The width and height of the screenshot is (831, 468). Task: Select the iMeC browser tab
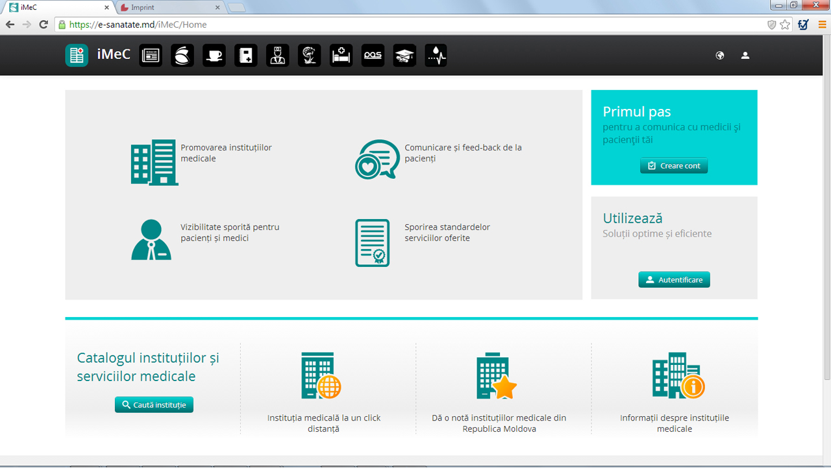point(58,8)
